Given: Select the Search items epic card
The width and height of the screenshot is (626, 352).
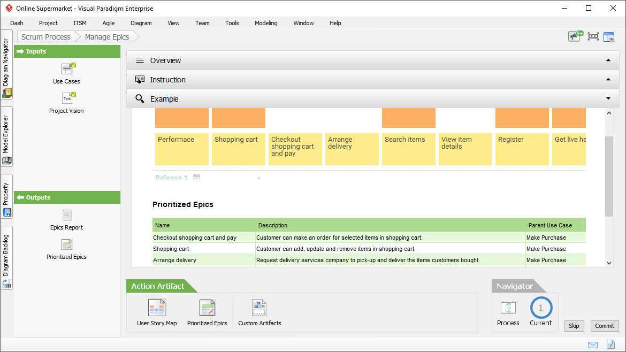Looking at the screenshot, I should (408, 149).
